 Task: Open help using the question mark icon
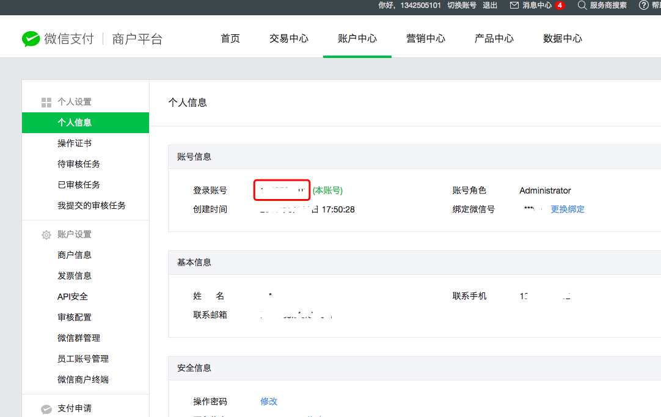point(643,5)
